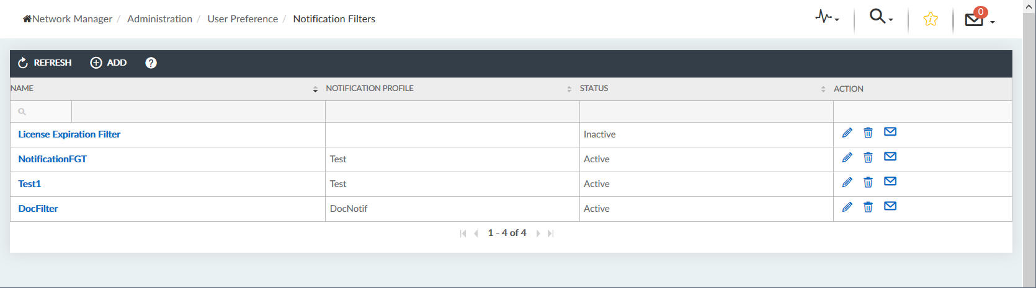
Task: Open the mail notifications dropdown
Action: 979,19
